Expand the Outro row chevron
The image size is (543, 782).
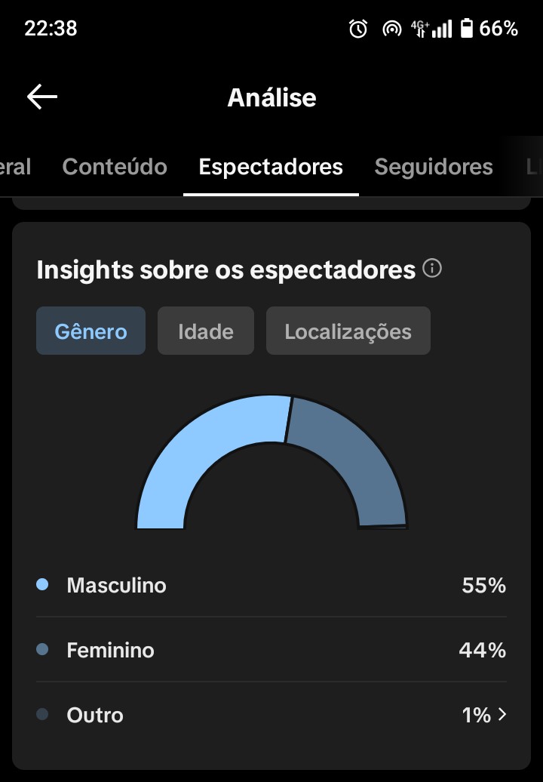tap(502, 714)
